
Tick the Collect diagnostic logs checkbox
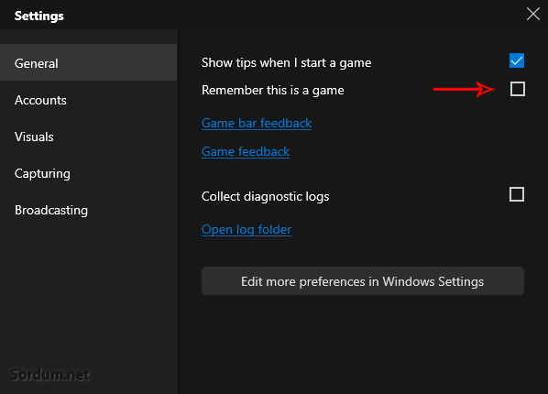coord(517,194)
